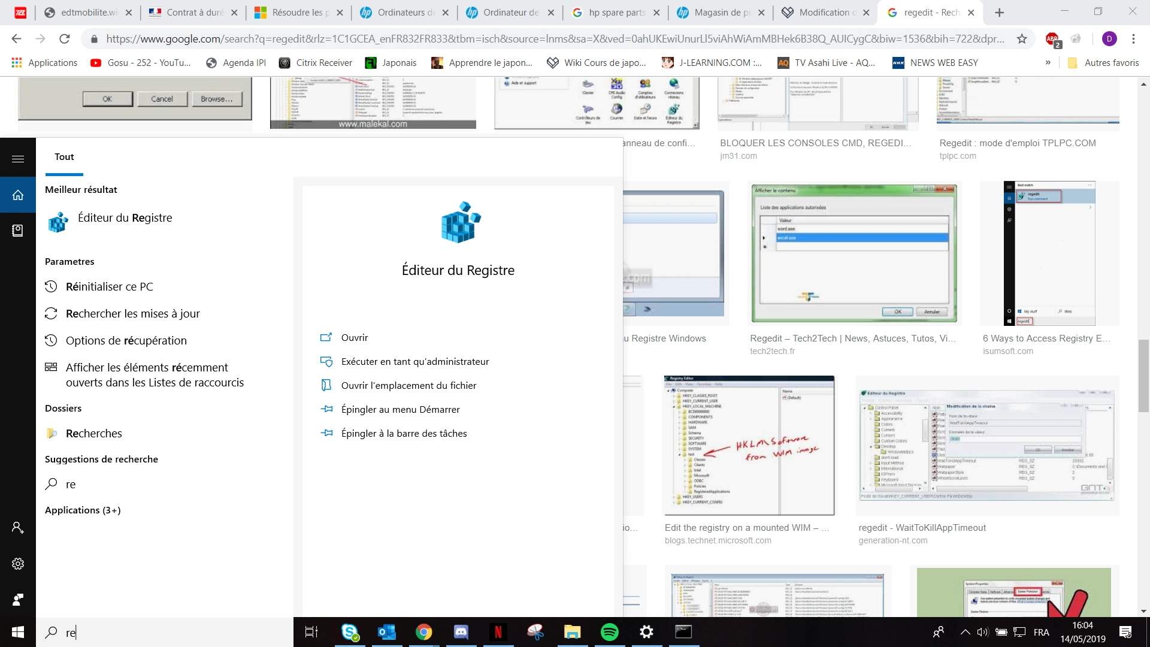Launch Netflix from taskbar
The image size is (1150, 647).
pyautogui.click(x=498, y=632)
